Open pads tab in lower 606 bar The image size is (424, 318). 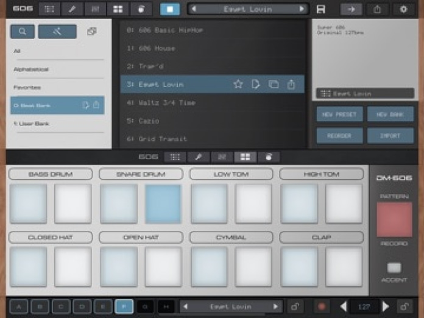click(x=246, y=157)
